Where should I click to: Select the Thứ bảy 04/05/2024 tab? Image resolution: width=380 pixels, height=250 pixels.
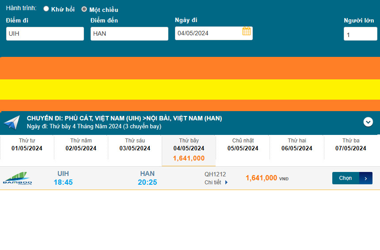pos(189,149)
